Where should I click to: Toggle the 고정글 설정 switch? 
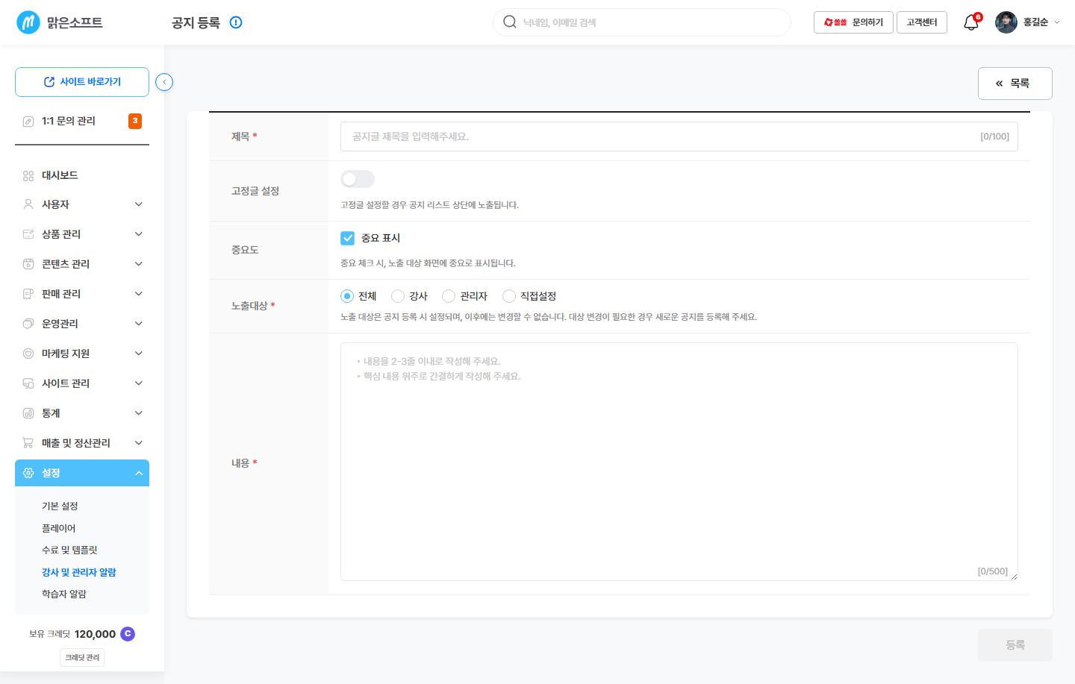point(358,179)
